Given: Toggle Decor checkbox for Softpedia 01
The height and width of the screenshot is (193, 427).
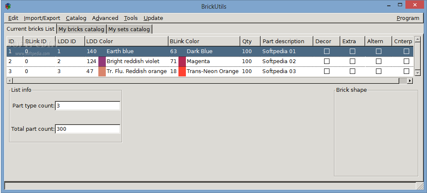Looking at the screenshot, I should click(x=327, y=51).
